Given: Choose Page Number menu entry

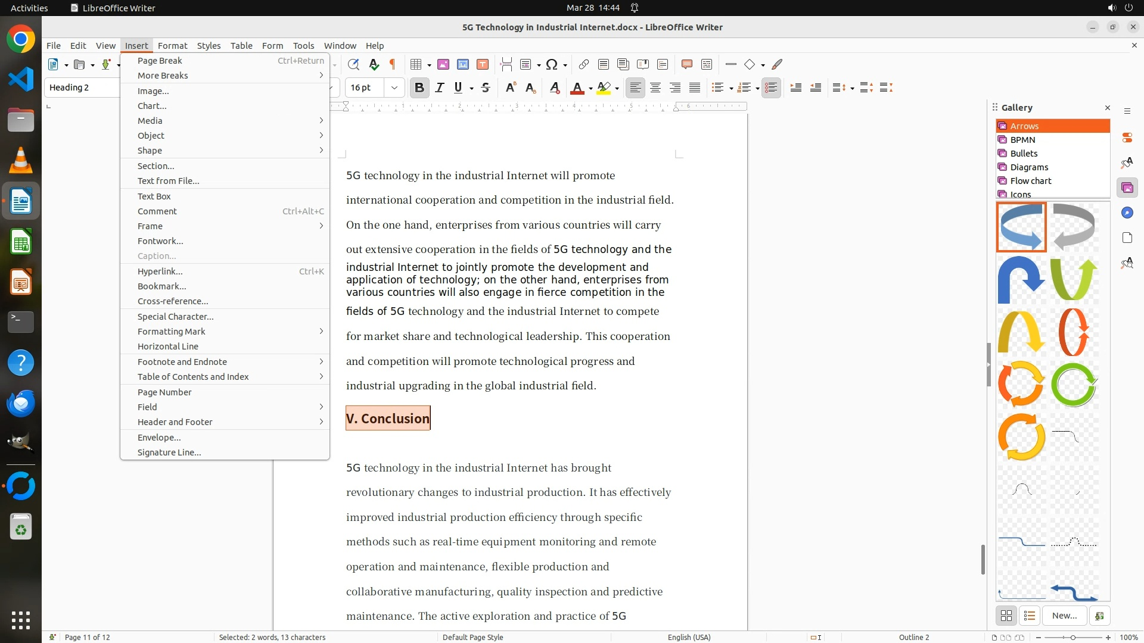Looking at the screenshot, I should [x=164, y=392].
